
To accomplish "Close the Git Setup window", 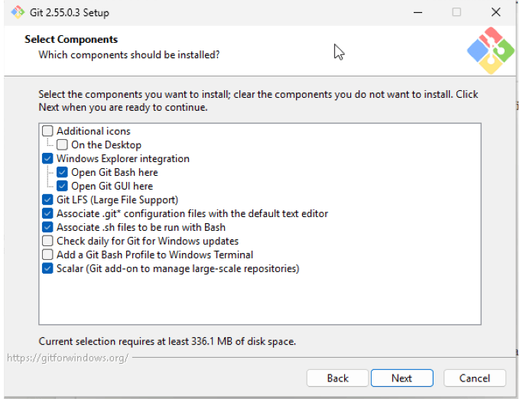I will click(x=496, y=12).
